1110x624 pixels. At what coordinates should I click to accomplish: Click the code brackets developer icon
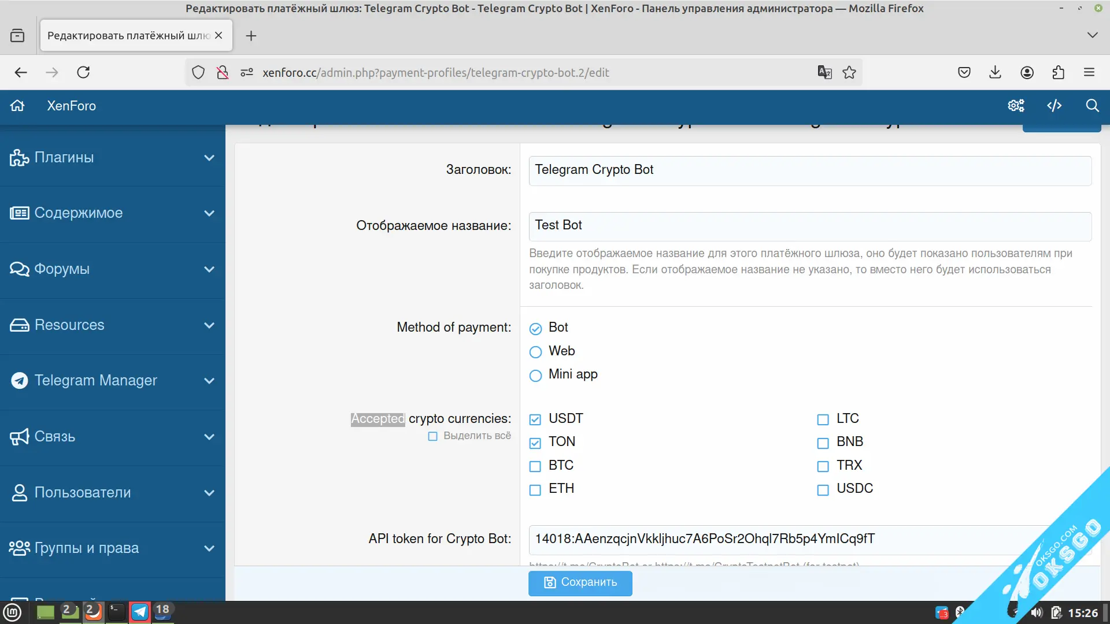(x=1054, y=106)
